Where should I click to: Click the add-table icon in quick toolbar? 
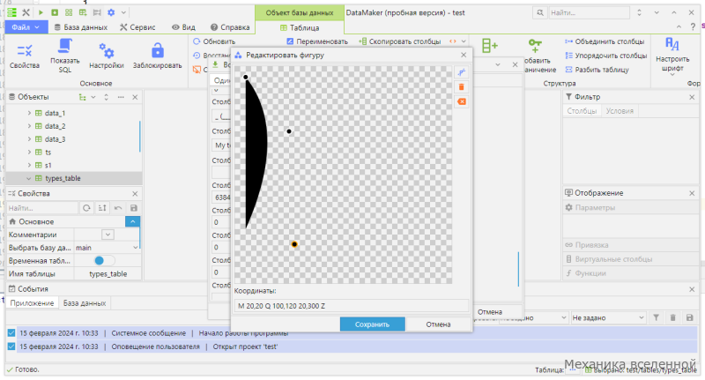[x=83, y=12]
